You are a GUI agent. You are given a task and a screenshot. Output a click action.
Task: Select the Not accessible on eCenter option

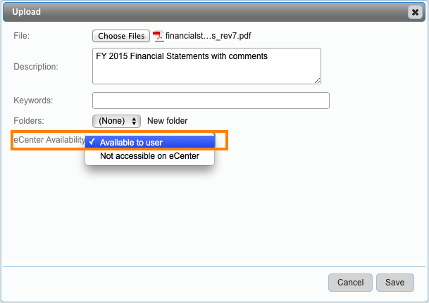[149, 156]
